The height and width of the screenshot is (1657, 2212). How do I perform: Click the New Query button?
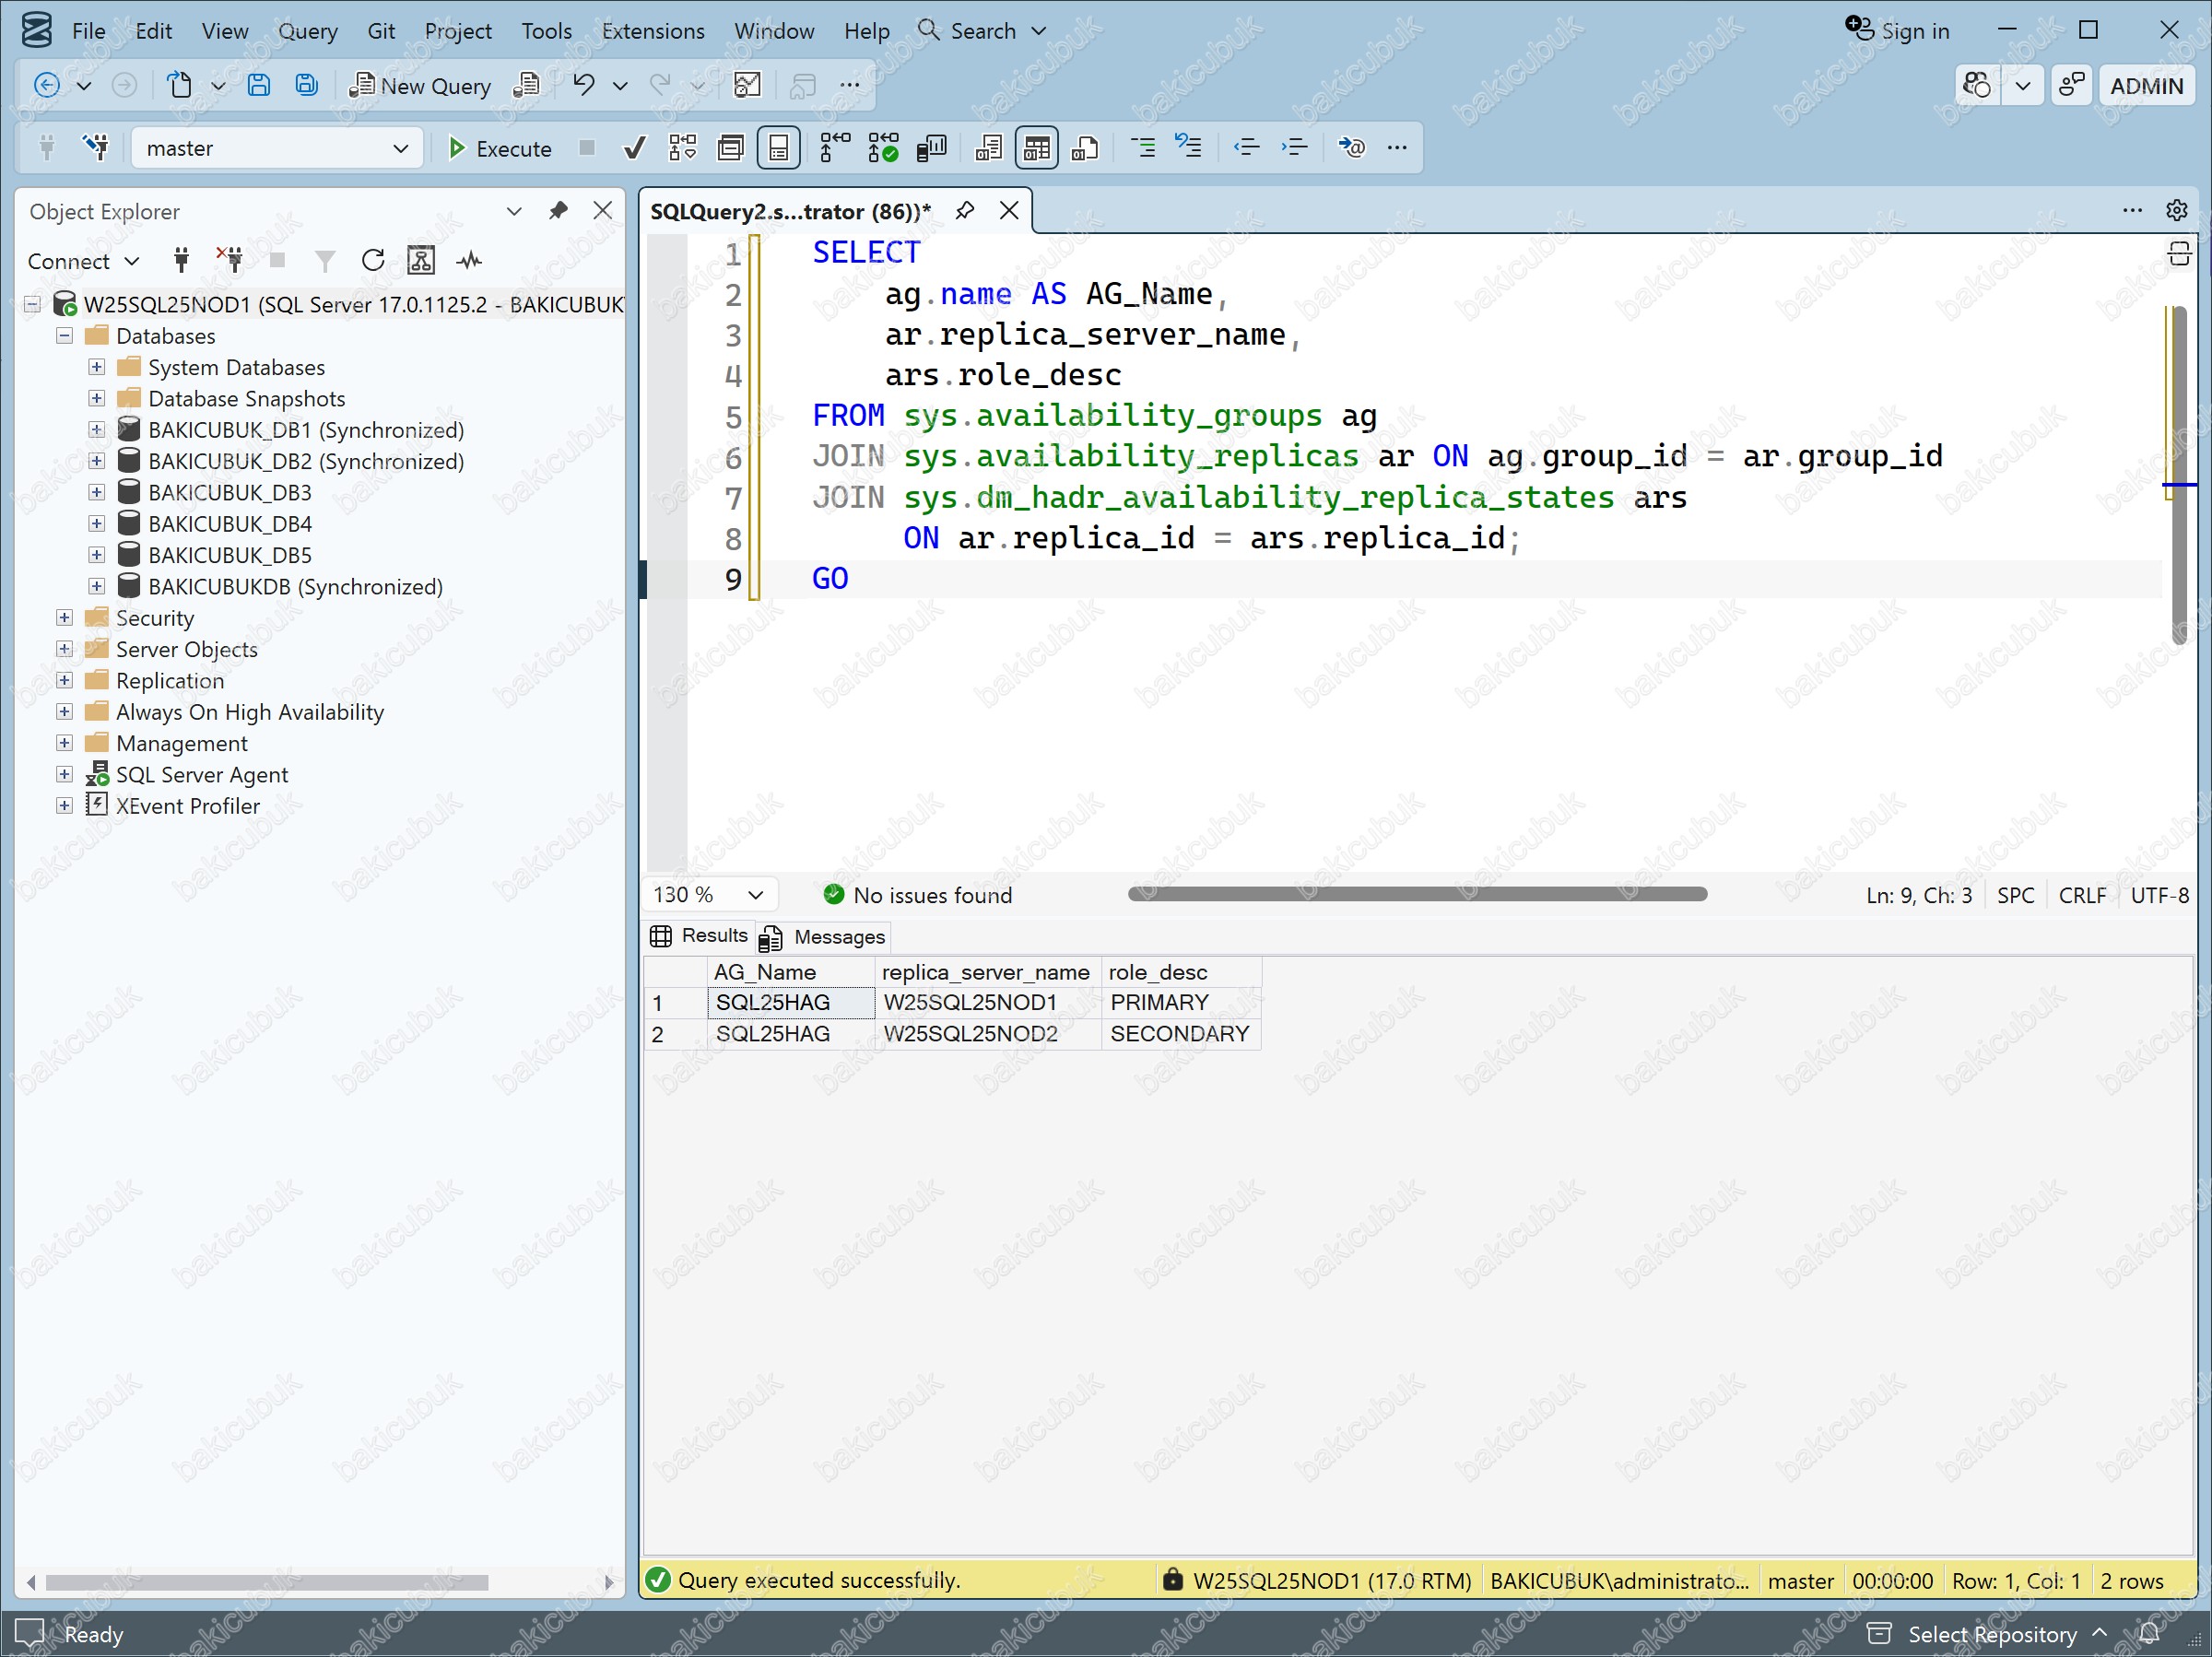420,86
